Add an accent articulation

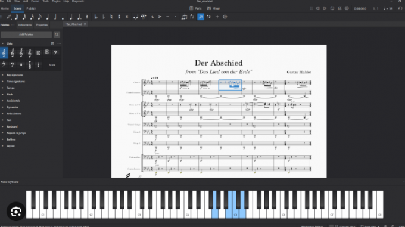[x=160, y=17]
